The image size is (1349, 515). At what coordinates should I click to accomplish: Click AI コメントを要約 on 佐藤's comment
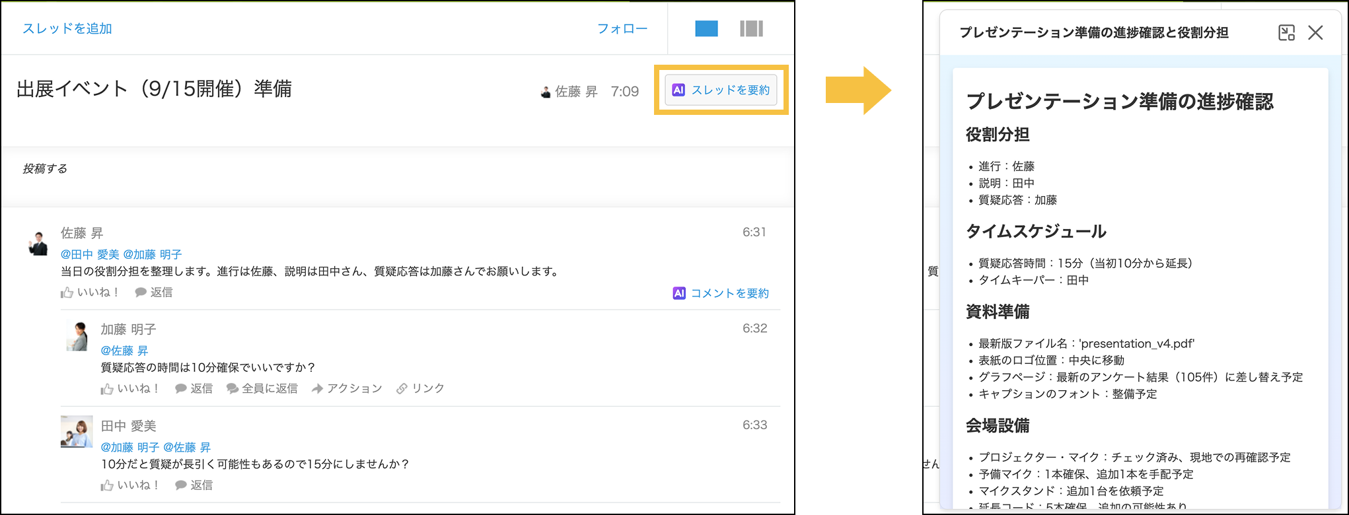tap(721, 293)
